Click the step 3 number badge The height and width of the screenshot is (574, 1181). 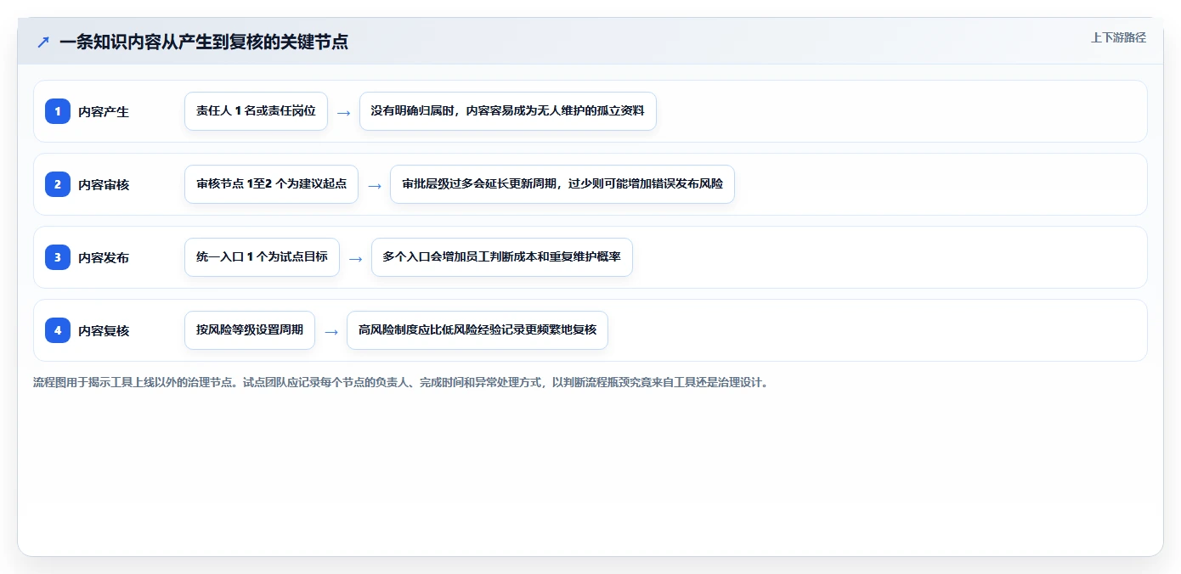58,257
